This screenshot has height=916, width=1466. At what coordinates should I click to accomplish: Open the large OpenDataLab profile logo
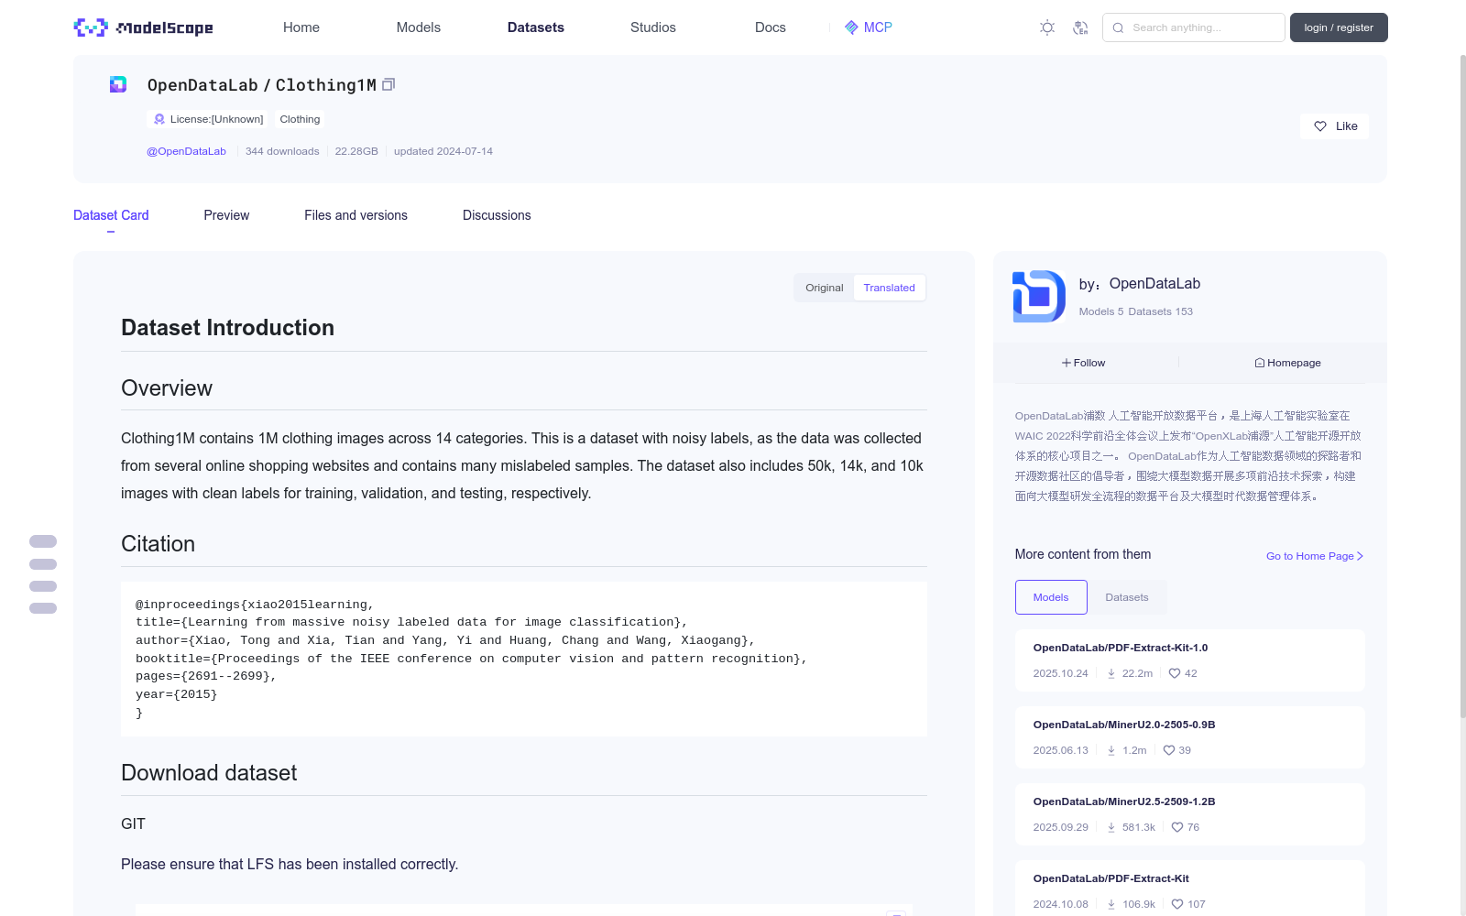tap(1039, 296)
